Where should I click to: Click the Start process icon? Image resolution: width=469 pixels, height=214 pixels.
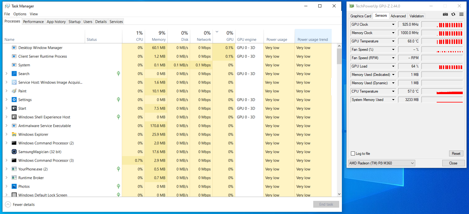(14, 108)
